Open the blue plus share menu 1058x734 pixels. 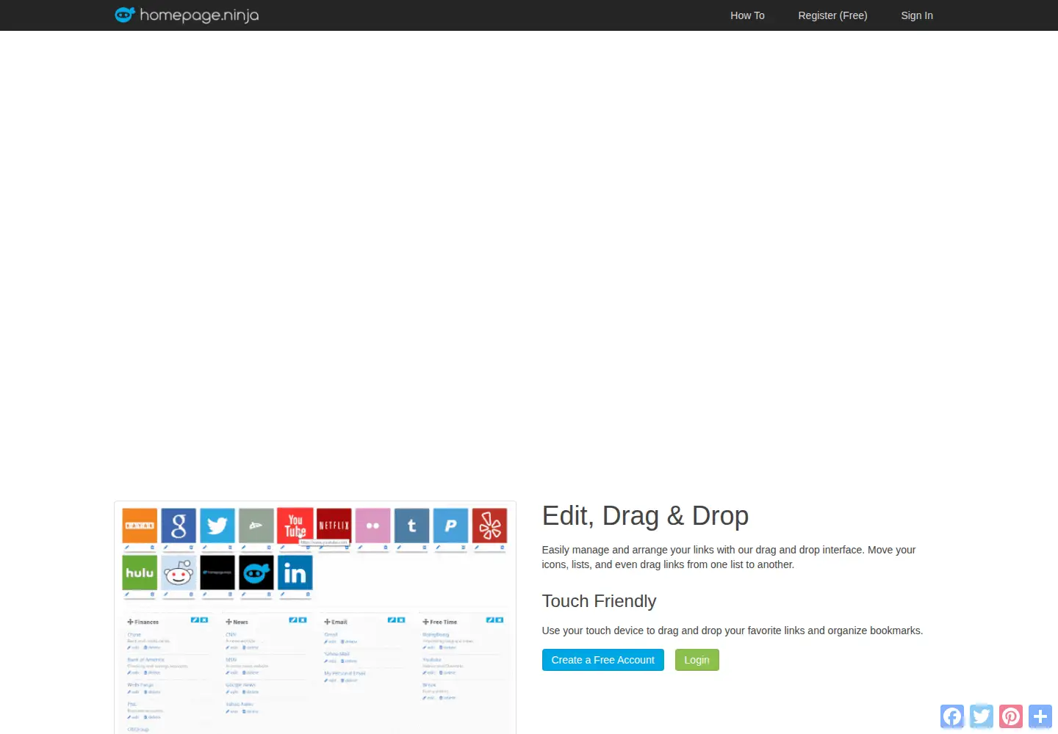coord(1040,716)
